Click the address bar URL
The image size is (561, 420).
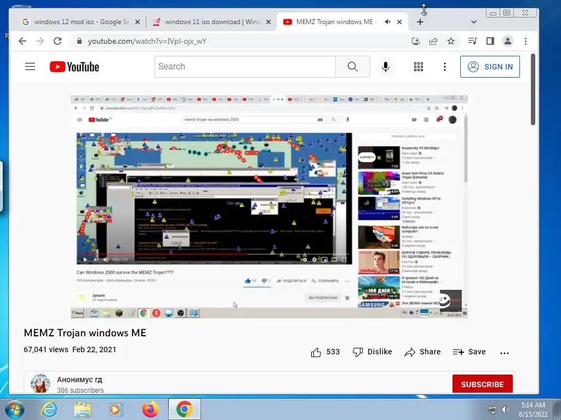tap(147, 41)
